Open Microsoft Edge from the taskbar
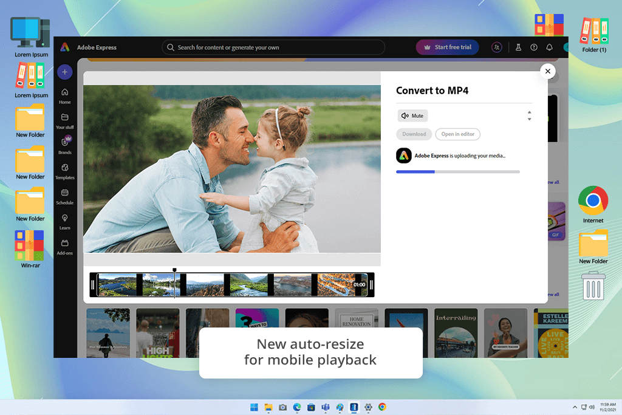622x415 pixels. coord(297,407)
